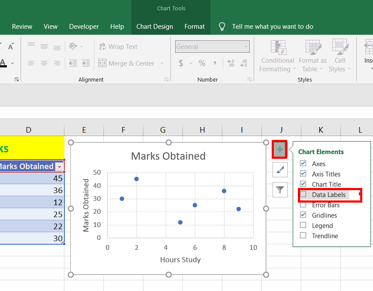Viewport: 373px width, 291px height.
Task: Check the Trendline checkbox
Action: pyautogui.click(x=303, y=236)
